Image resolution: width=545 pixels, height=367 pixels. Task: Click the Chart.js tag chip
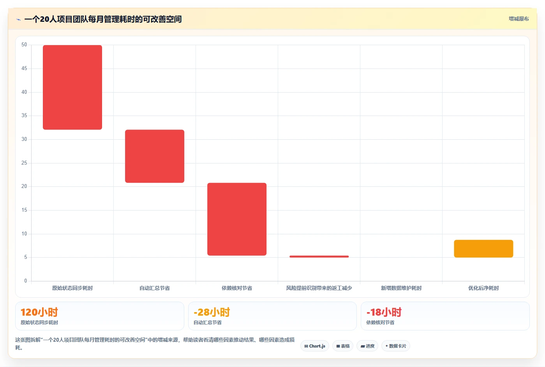[x=315, y=346]
